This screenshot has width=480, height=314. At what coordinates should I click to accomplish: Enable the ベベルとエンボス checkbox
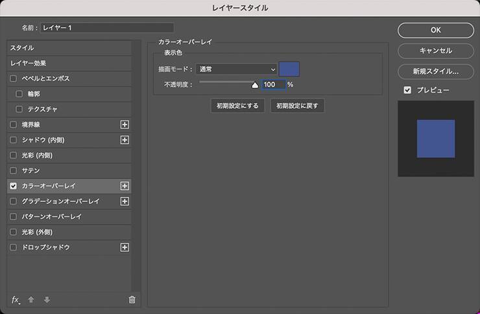click(14, 78)
